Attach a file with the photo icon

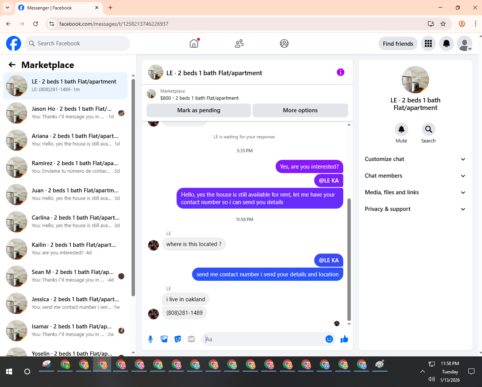coord(164,339)
